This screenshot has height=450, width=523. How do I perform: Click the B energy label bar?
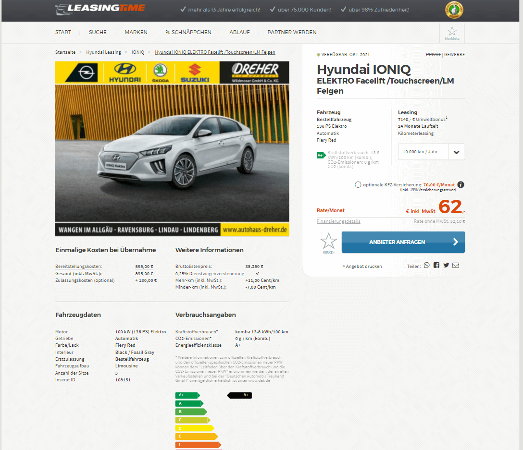pos(191,412)
